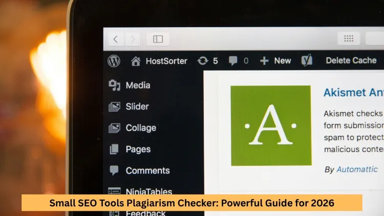Open the Pages menu item
The image size is (384, 216).
click(x=138, y=149)
